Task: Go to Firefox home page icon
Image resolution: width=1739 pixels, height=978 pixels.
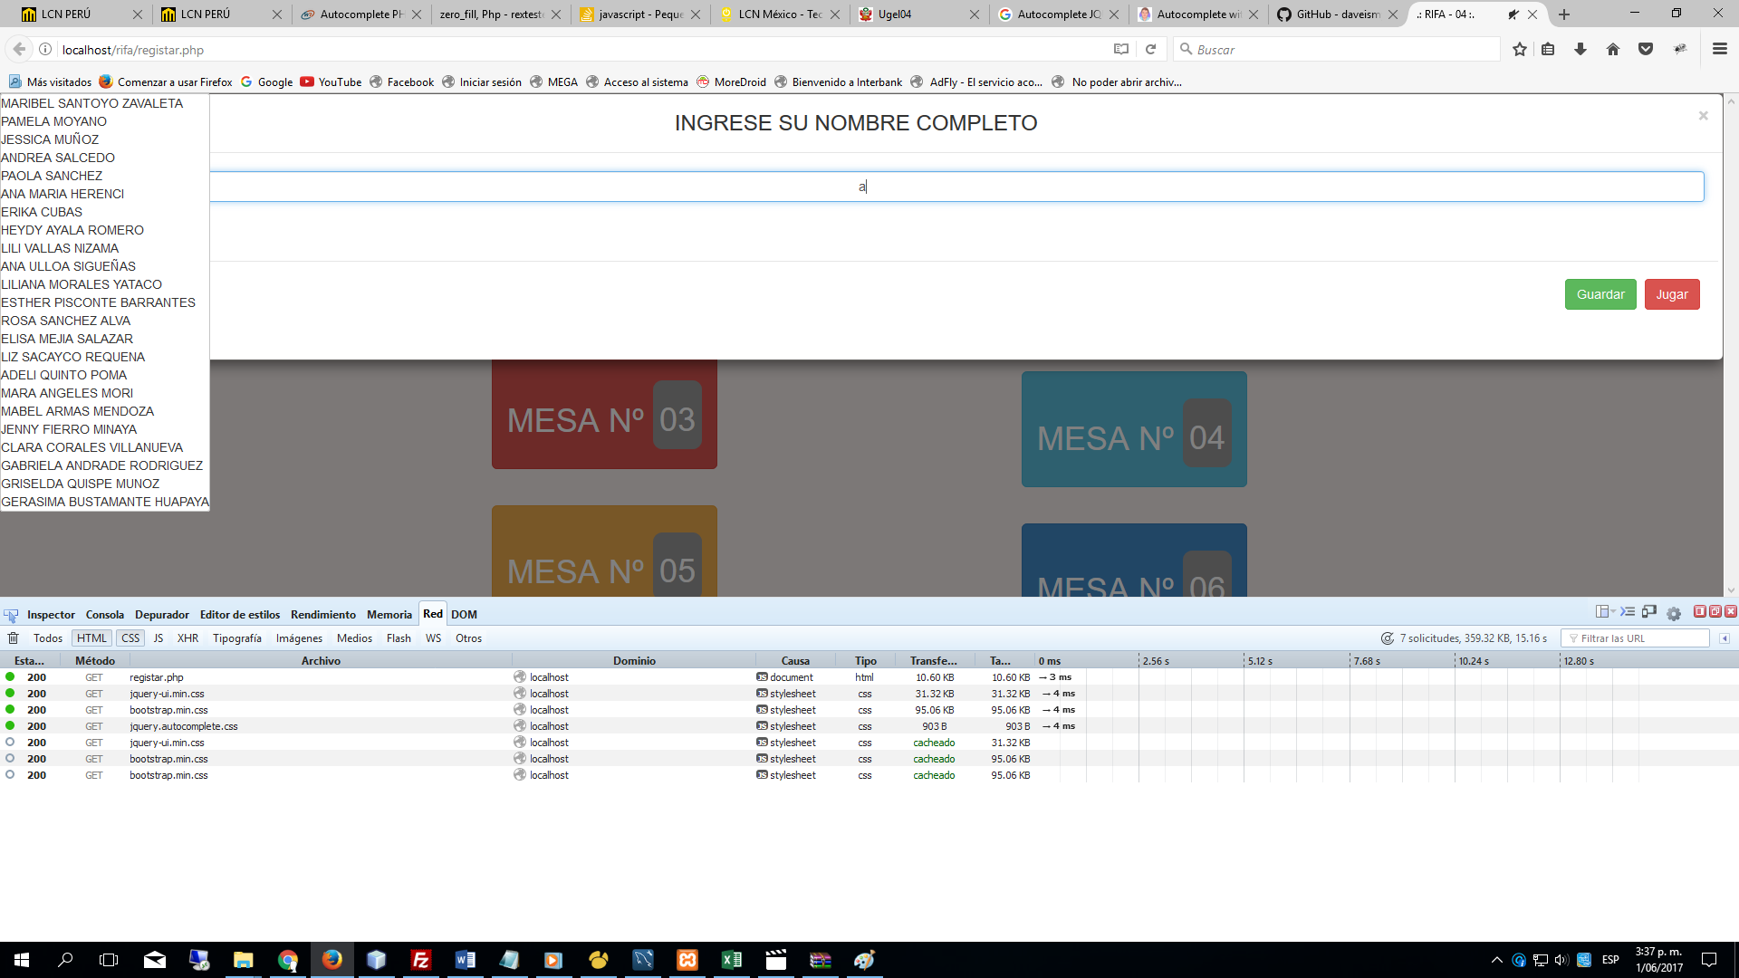Action: (1613, 50)
